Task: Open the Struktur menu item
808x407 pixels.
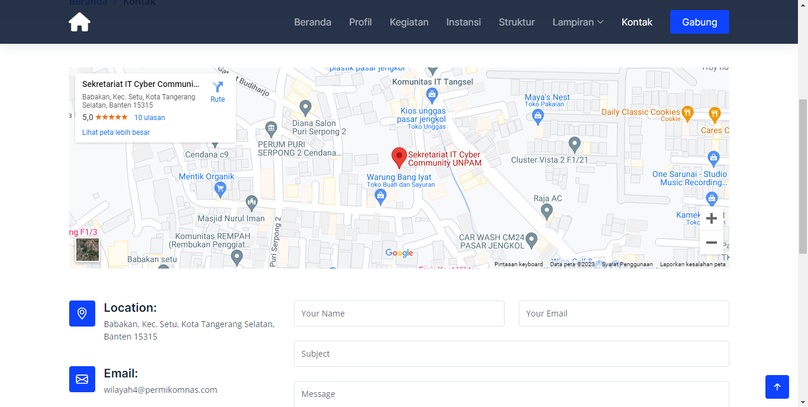Action: 516,22
